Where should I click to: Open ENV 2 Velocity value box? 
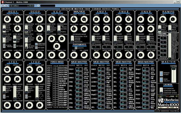pos(129,47)
